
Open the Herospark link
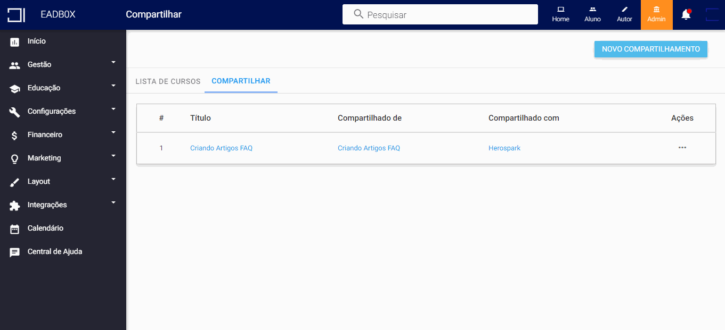(504, 148)
